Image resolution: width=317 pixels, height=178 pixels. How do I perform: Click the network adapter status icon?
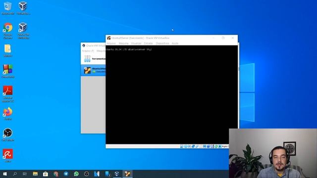[193, 146]
